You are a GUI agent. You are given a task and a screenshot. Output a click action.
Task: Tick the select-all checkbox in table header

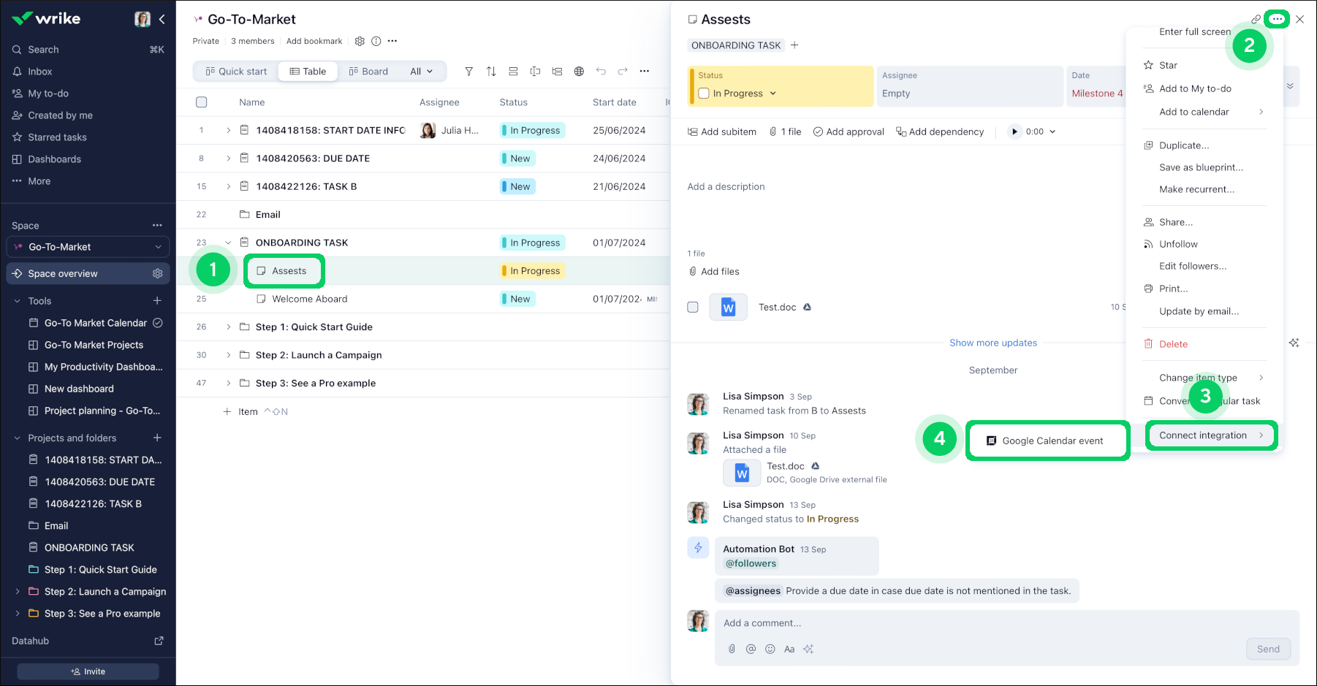[202, 102]
